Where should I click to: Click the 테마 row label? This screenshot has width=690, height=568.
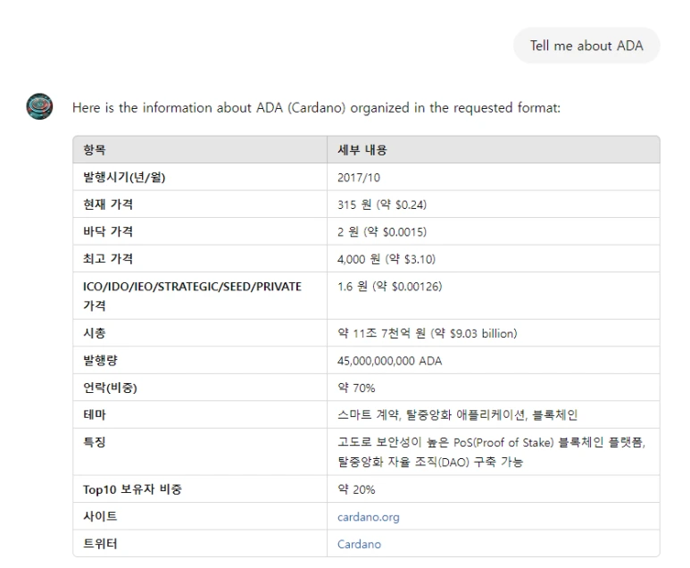(94, 414)
